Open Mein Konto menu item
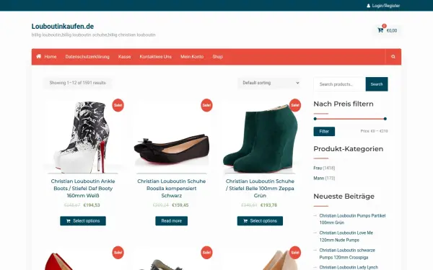Viewport: 433px width, 270px height. coord(192,56)
